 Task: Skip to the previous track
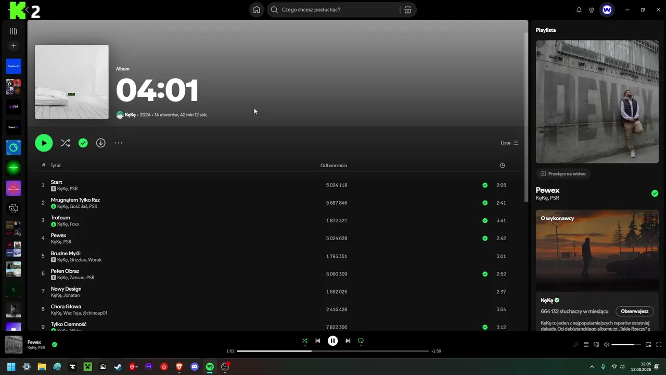[318, 341]
